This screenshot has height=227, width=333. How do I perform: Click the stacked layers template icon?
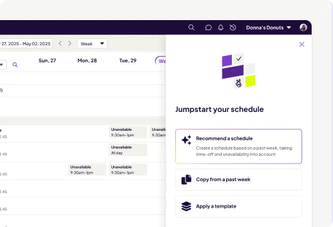coord(186,206)
